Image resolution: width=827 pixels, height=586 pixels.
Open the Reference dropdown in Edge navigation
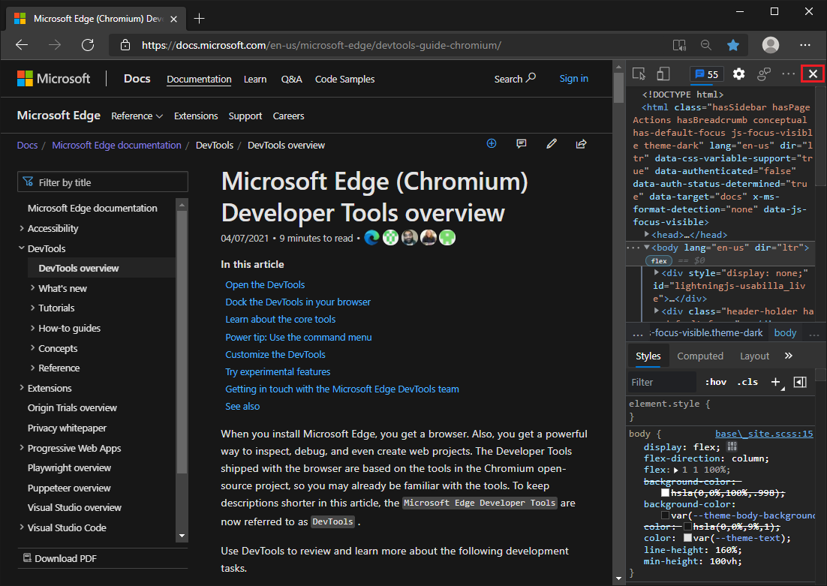(x=137, y=116)
